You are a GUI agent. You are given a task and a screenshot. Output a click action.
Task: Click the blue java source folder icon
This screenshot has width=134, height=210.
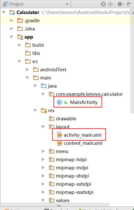pyautogui.click(x=43, y=86)
